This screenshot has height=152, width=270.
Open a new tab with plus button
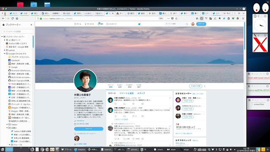(x=239, y=13)
